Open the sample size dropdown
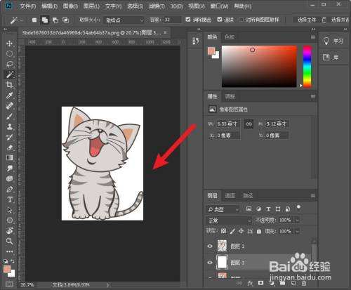The height and width of the screenshot is (290, 351). (124, 20)
